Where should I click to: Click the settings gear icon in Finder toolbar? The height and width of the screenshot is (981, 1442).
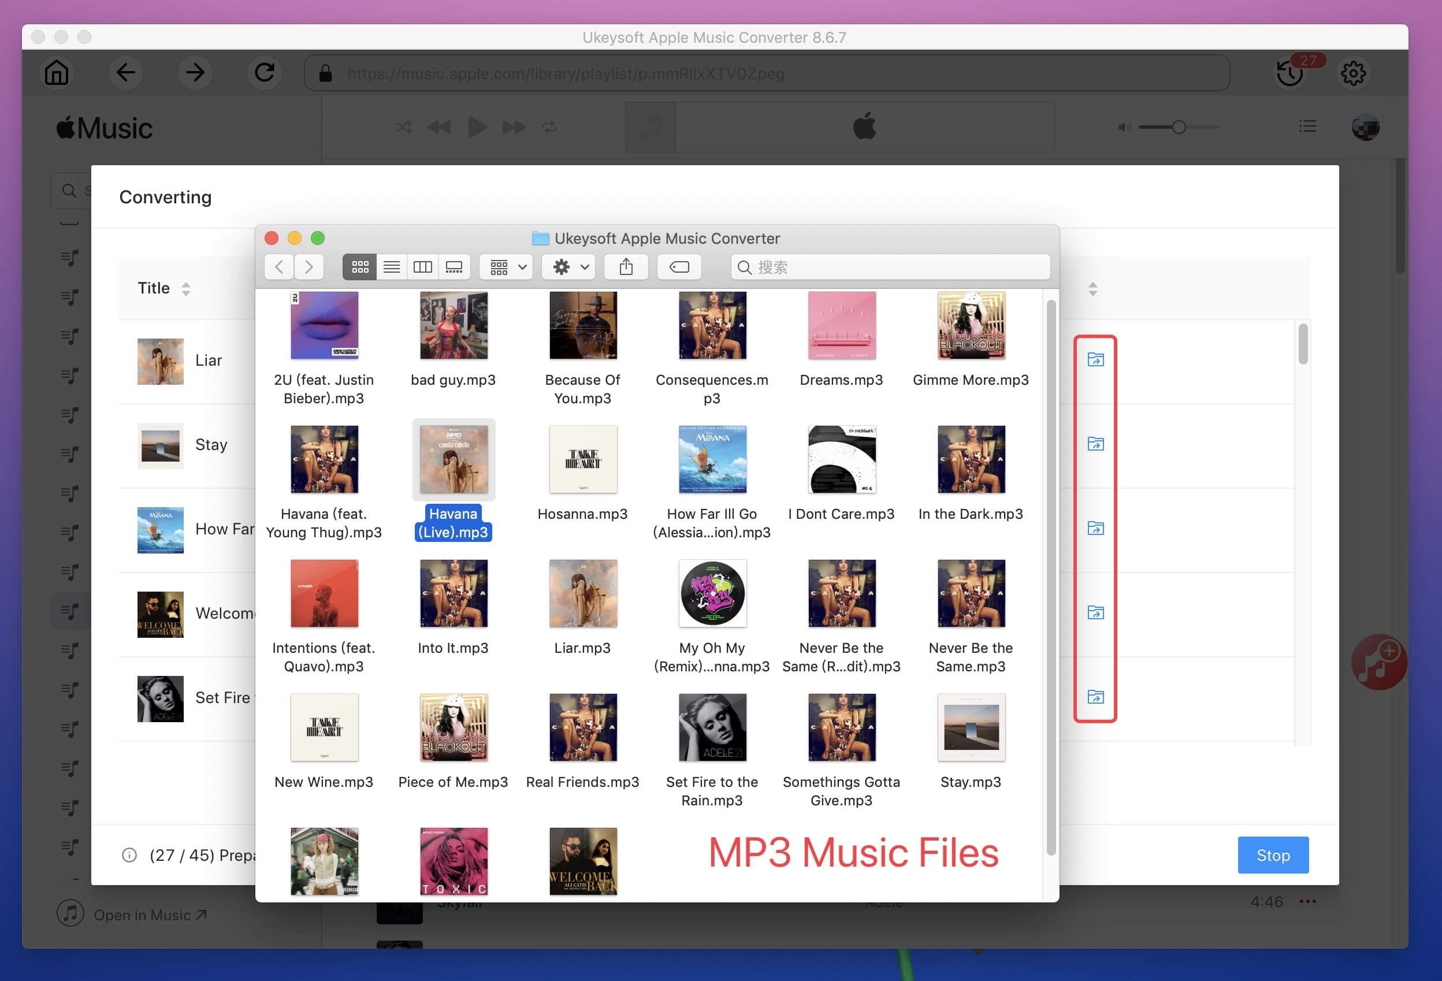coord(562,266)
